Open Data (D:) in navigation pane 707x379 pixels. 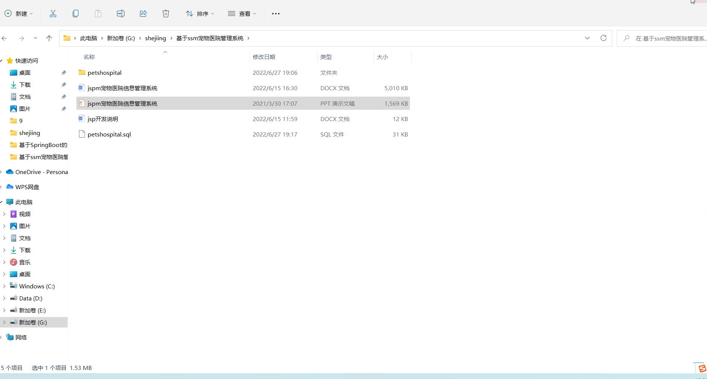pos(31,298)
